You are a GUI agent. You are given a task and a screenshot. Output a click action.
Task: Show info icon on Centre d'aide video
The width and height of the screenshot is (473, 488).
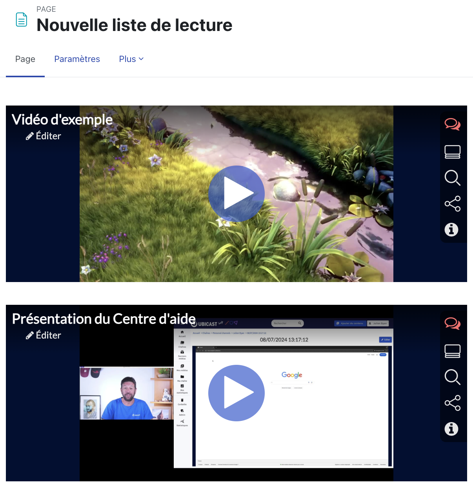[451, 429]
